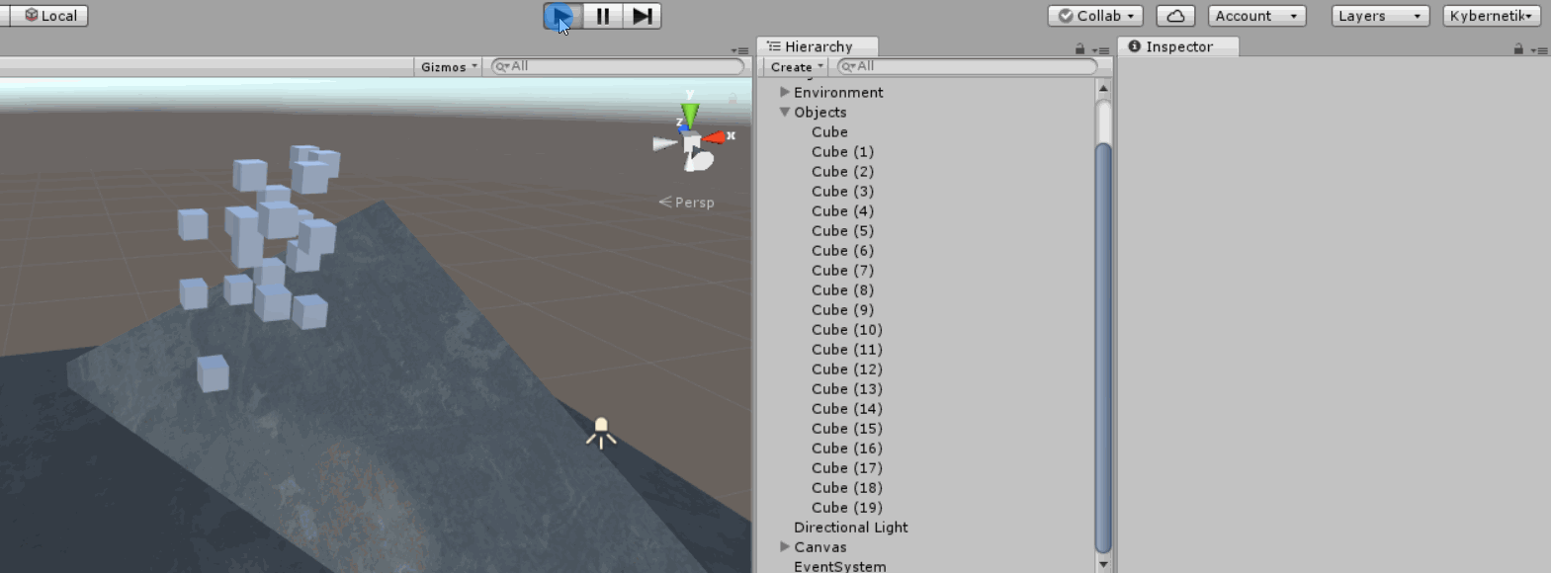Toggle the scene gizmo lock icon
Image resolution: width=1551 pixels, height=573 pixels.
732,99
